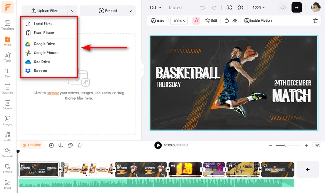Image resolution: width=325 pixels, height=193 pixels.
Task: Click the Edit adjustments button
Action: [211, 20]
